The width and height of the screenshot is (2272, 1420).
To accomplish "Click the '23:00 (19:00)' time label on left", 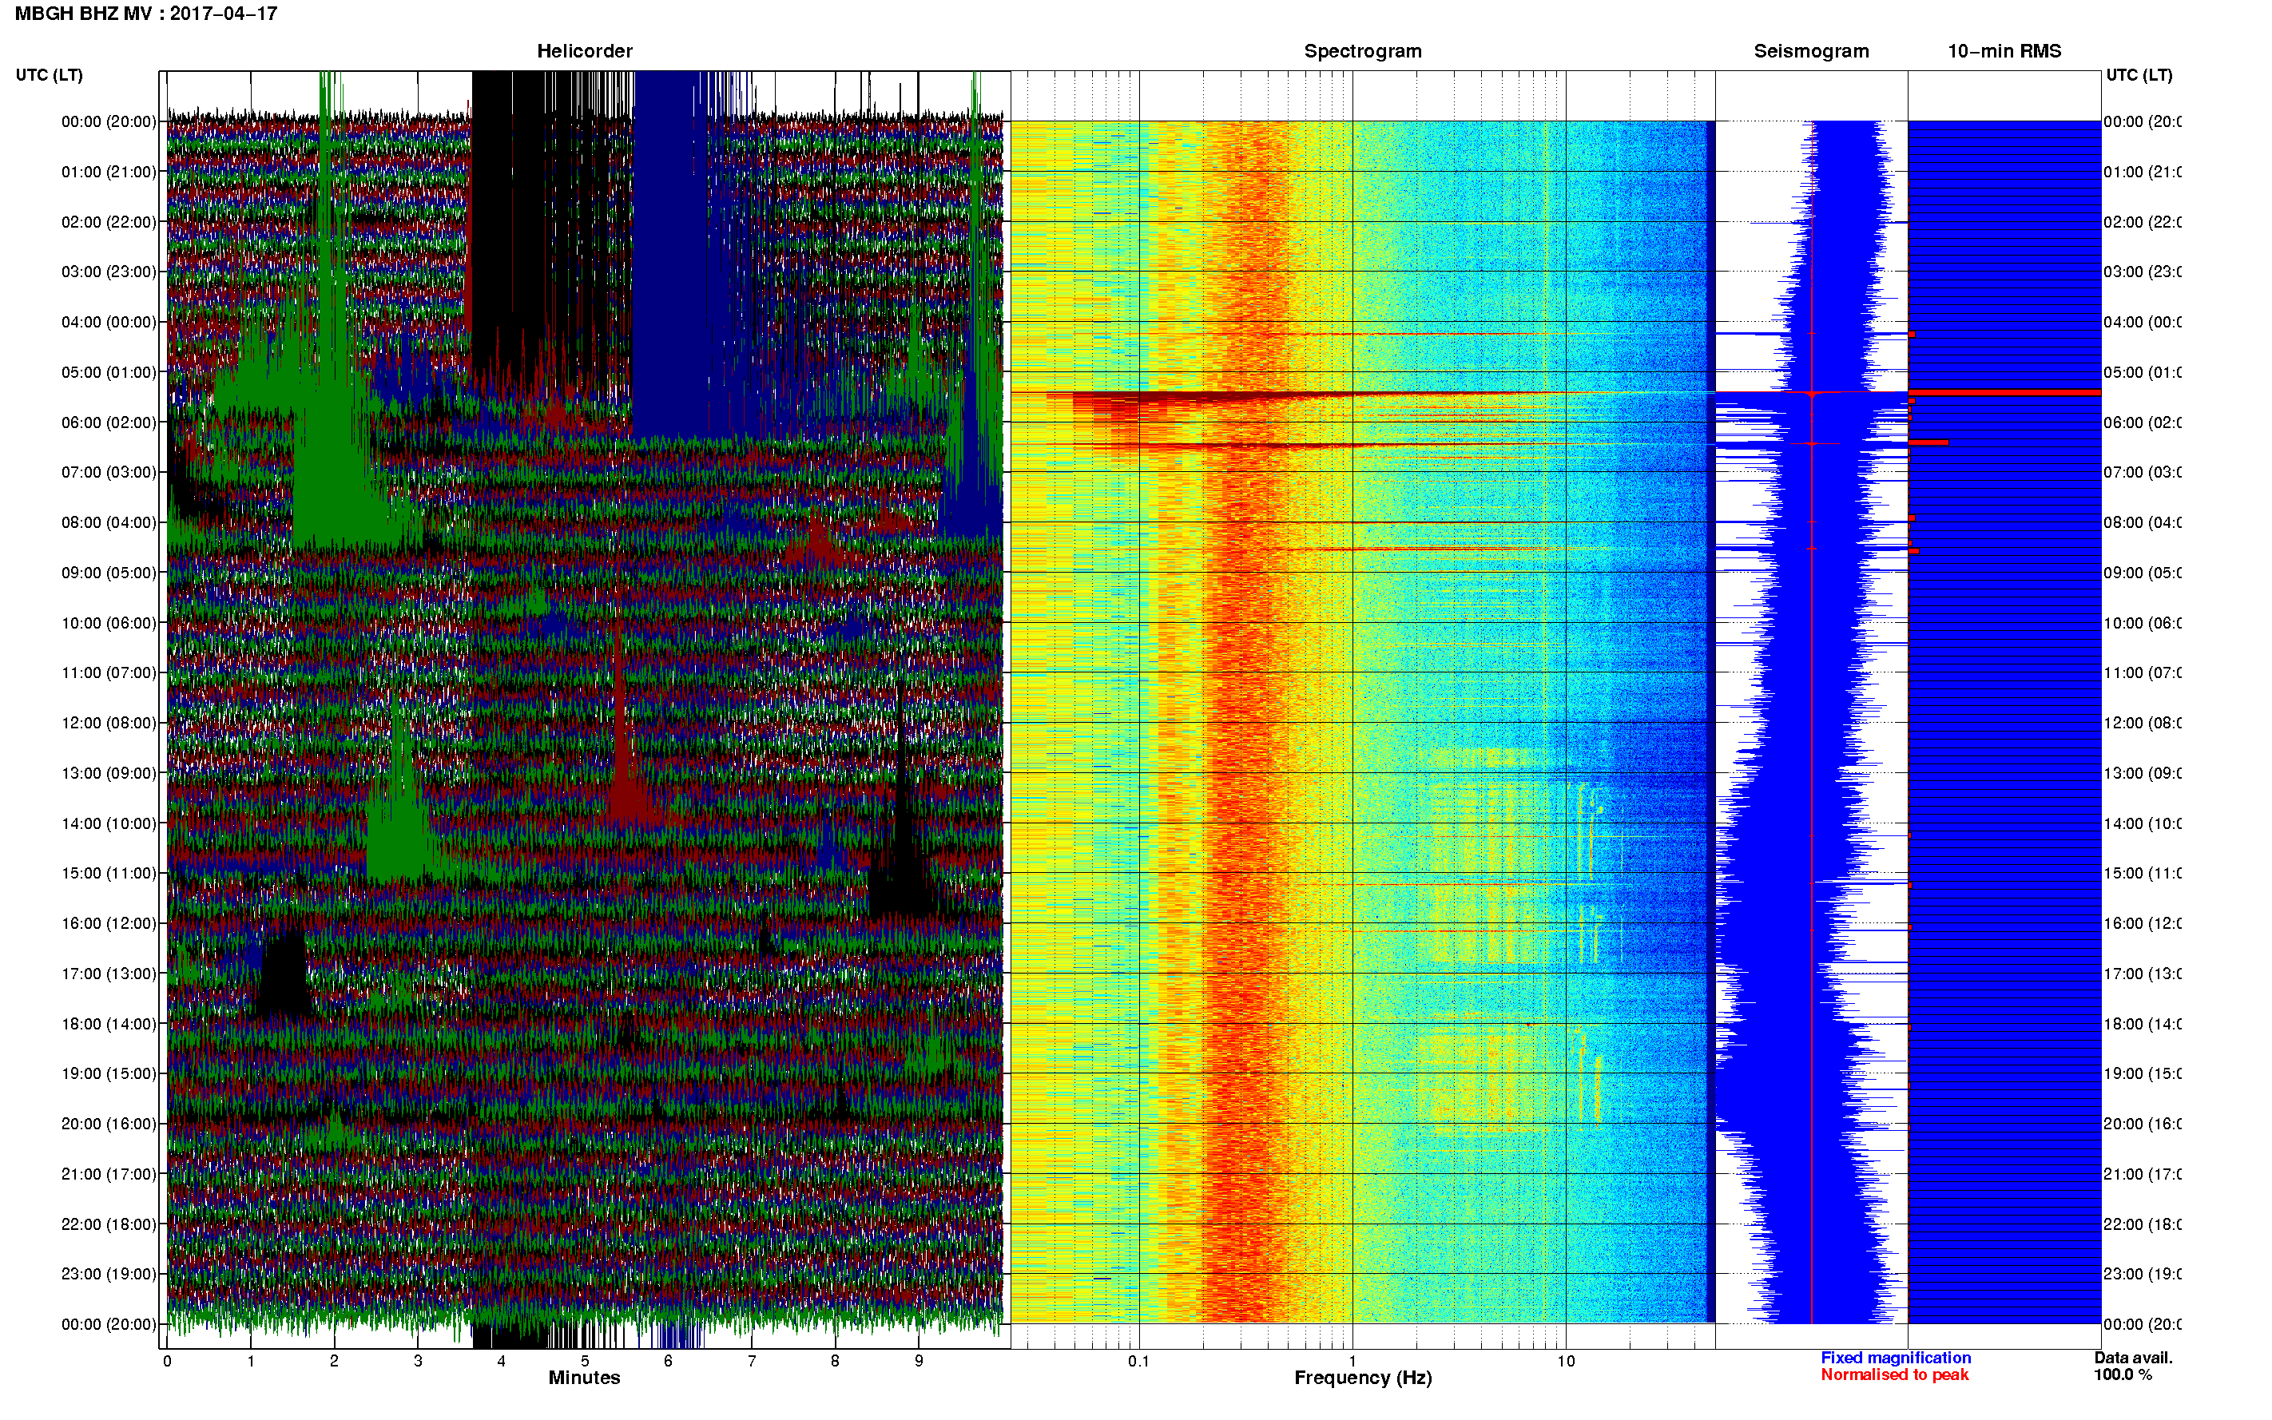I will coord(109,1274).
